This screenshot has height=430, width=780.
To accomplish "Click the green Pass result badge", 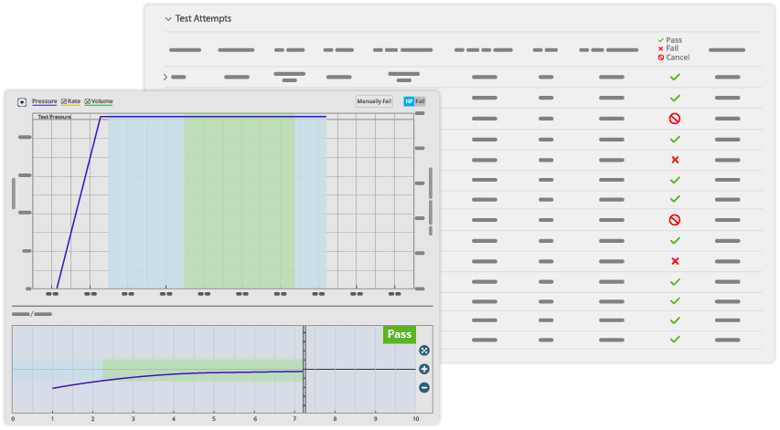I will coord(400,334).
